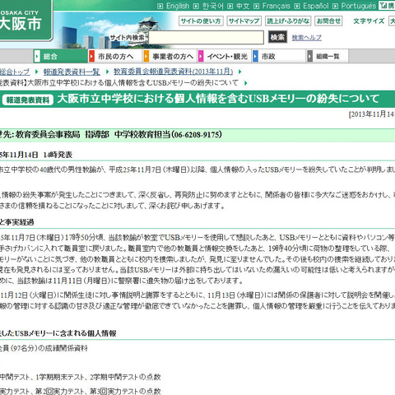Switch to Español language version

(316, 6)
